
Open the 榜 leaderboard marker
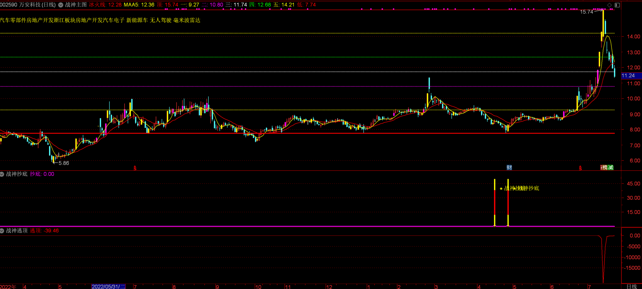tap(605, 168)
